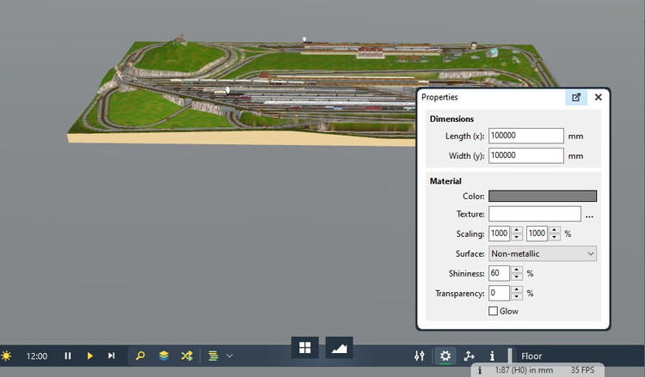Click the shuffle arrows icon
The width and height of the screenshot is (645, 377).
[x=186, y=356]
